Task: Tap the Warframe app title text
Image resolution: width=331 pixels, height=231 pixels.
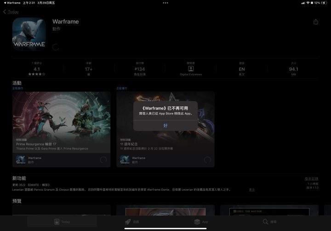Action: [65, 22]
